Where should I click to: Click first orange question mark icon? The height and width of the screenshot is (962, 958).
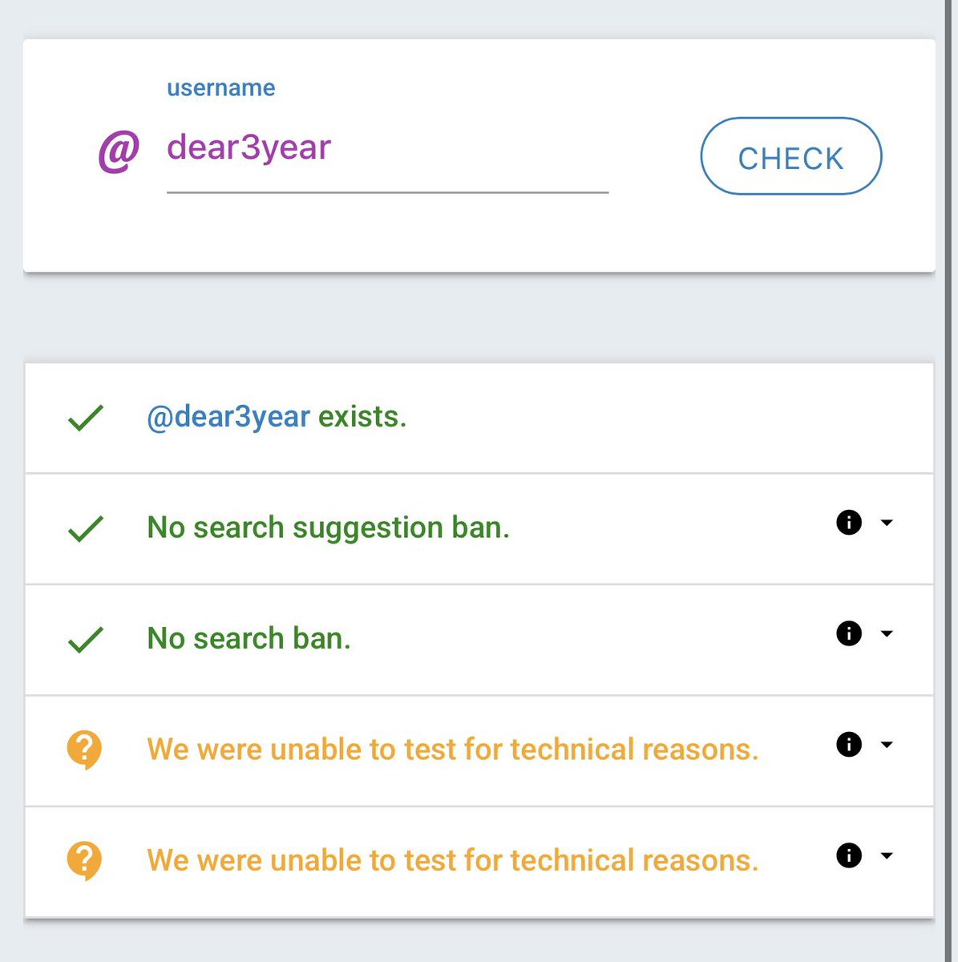tap(84, 750)
